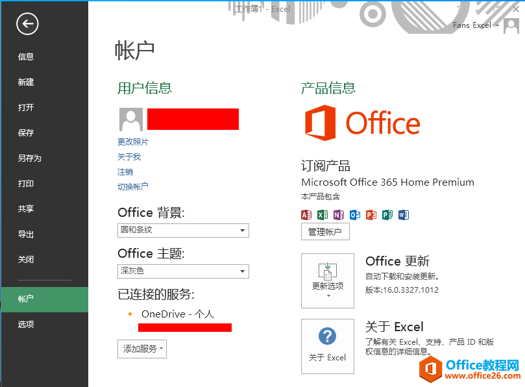This screenshot has width=525, height=387.
Task: Click the Publisher app icon
Action: pyautogui.click(x=387, y=215)
